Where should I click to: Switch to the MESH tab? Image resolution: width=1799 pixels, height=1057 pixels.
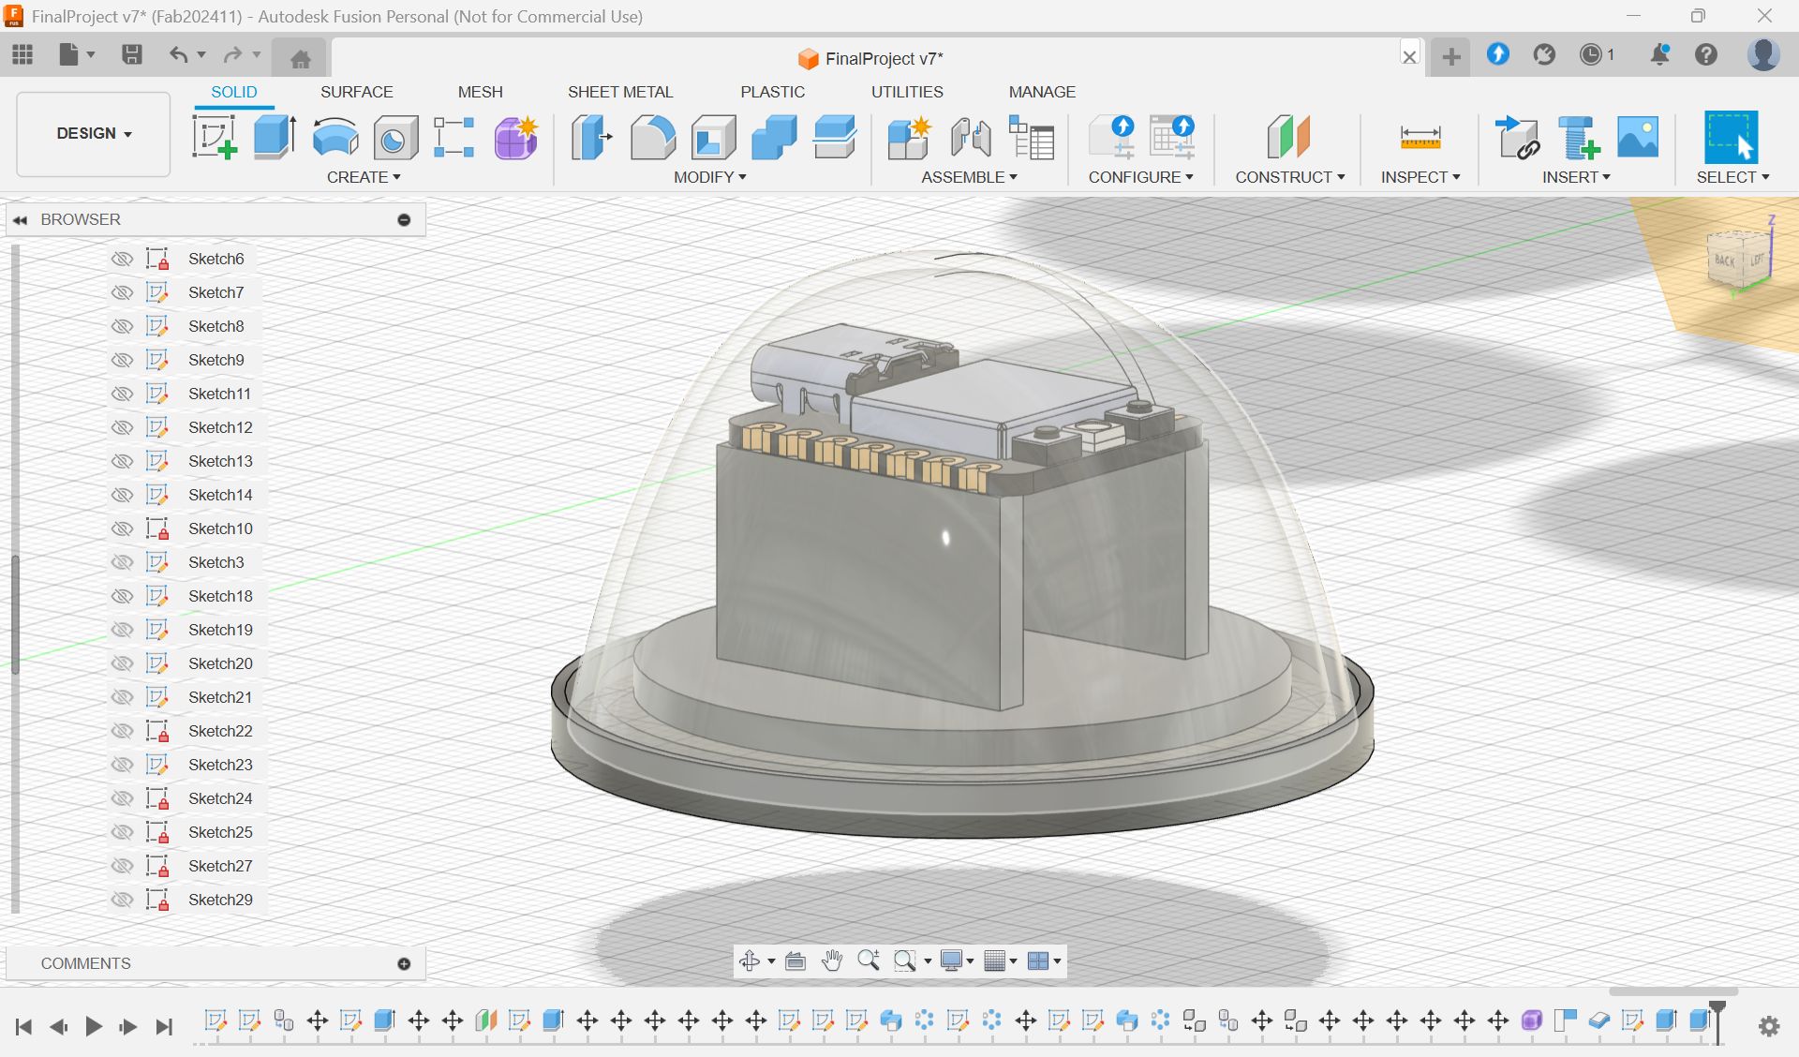pyautogui.click(x=480, y=92)
